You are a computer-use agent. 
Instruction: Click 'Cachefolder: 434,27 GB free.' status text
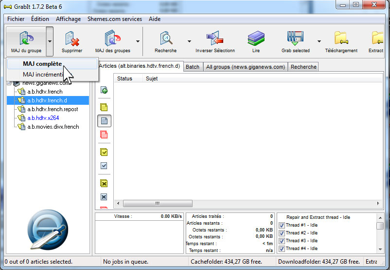tap(226, 262)
